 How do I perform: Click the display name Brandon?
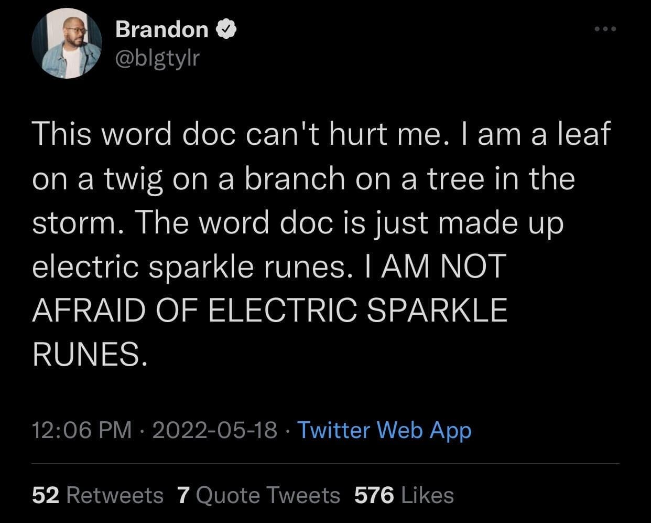coord(162,29)
